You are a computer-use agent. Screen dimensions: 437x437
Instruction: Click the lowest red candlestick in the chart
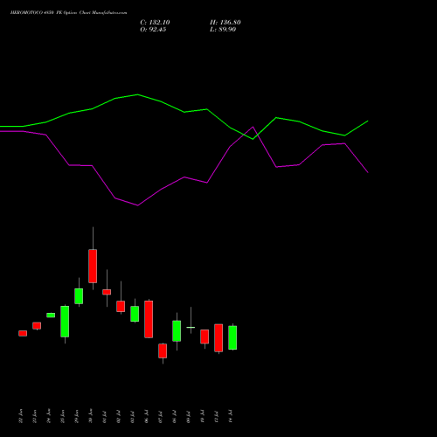pos(163,350)
